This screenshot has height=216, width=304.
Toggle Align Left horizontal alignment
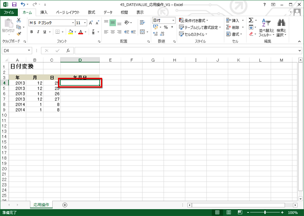click(x=106, y=32)
